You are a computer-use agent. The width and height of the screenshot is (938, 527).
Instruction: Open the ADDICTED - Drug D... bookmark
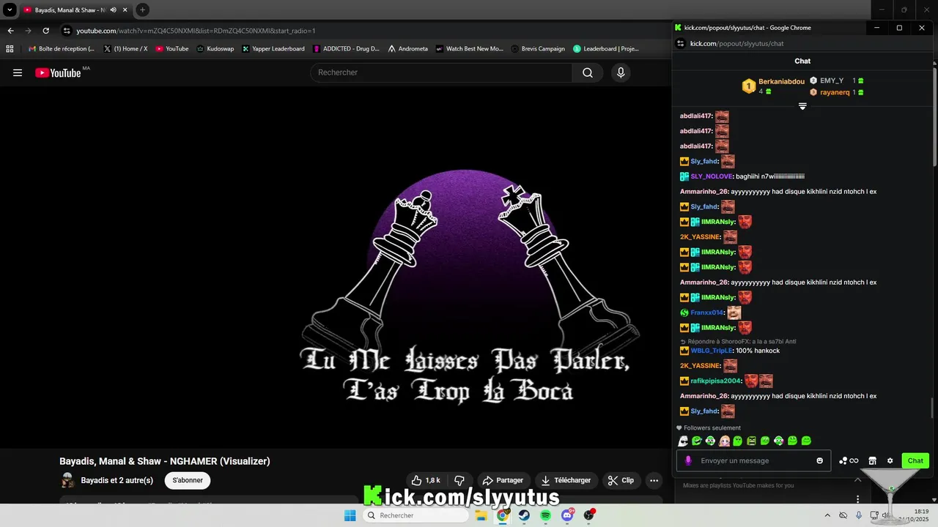[x=346, y=49]
